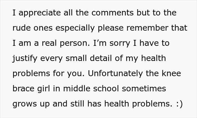Select the word "small"
The width and height of the screenshot is (197, 118).
click(76, 58)
